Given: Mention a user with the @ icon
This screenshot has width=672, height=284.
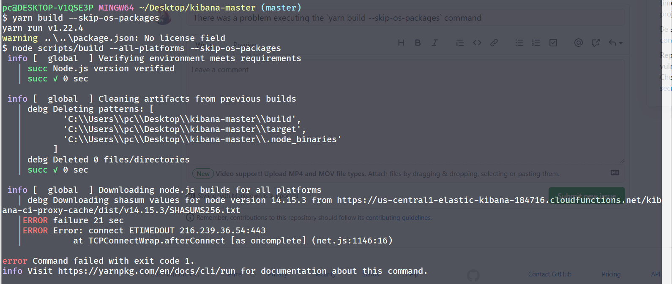Looking at the screenshot, I should click(578, 42).
